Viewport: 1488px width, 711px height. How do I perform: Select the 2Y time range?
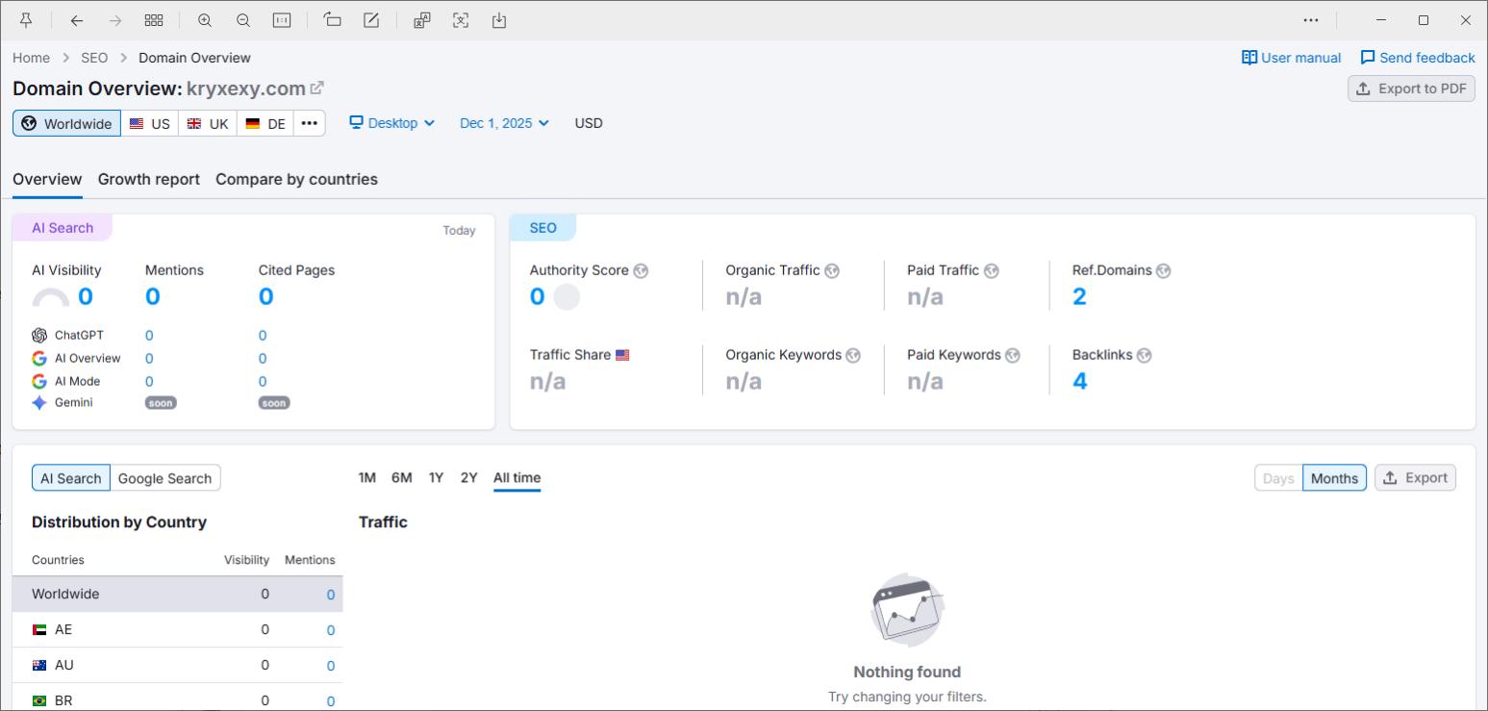(x=468, y=478)
